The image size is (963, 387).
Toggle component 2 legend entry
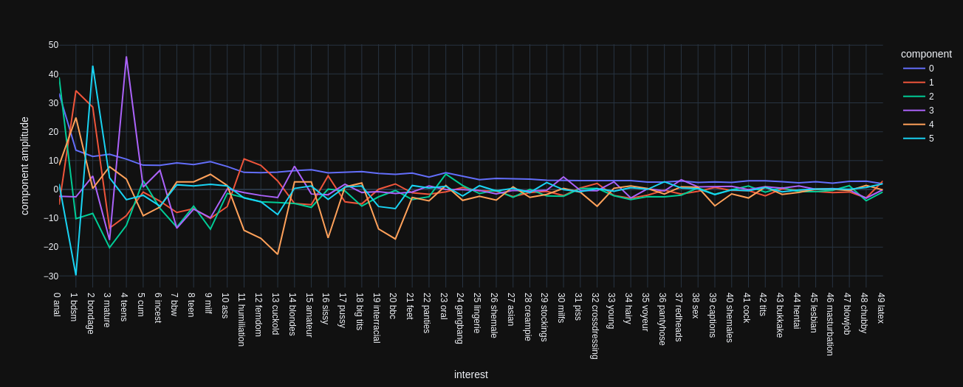[931, 97]
